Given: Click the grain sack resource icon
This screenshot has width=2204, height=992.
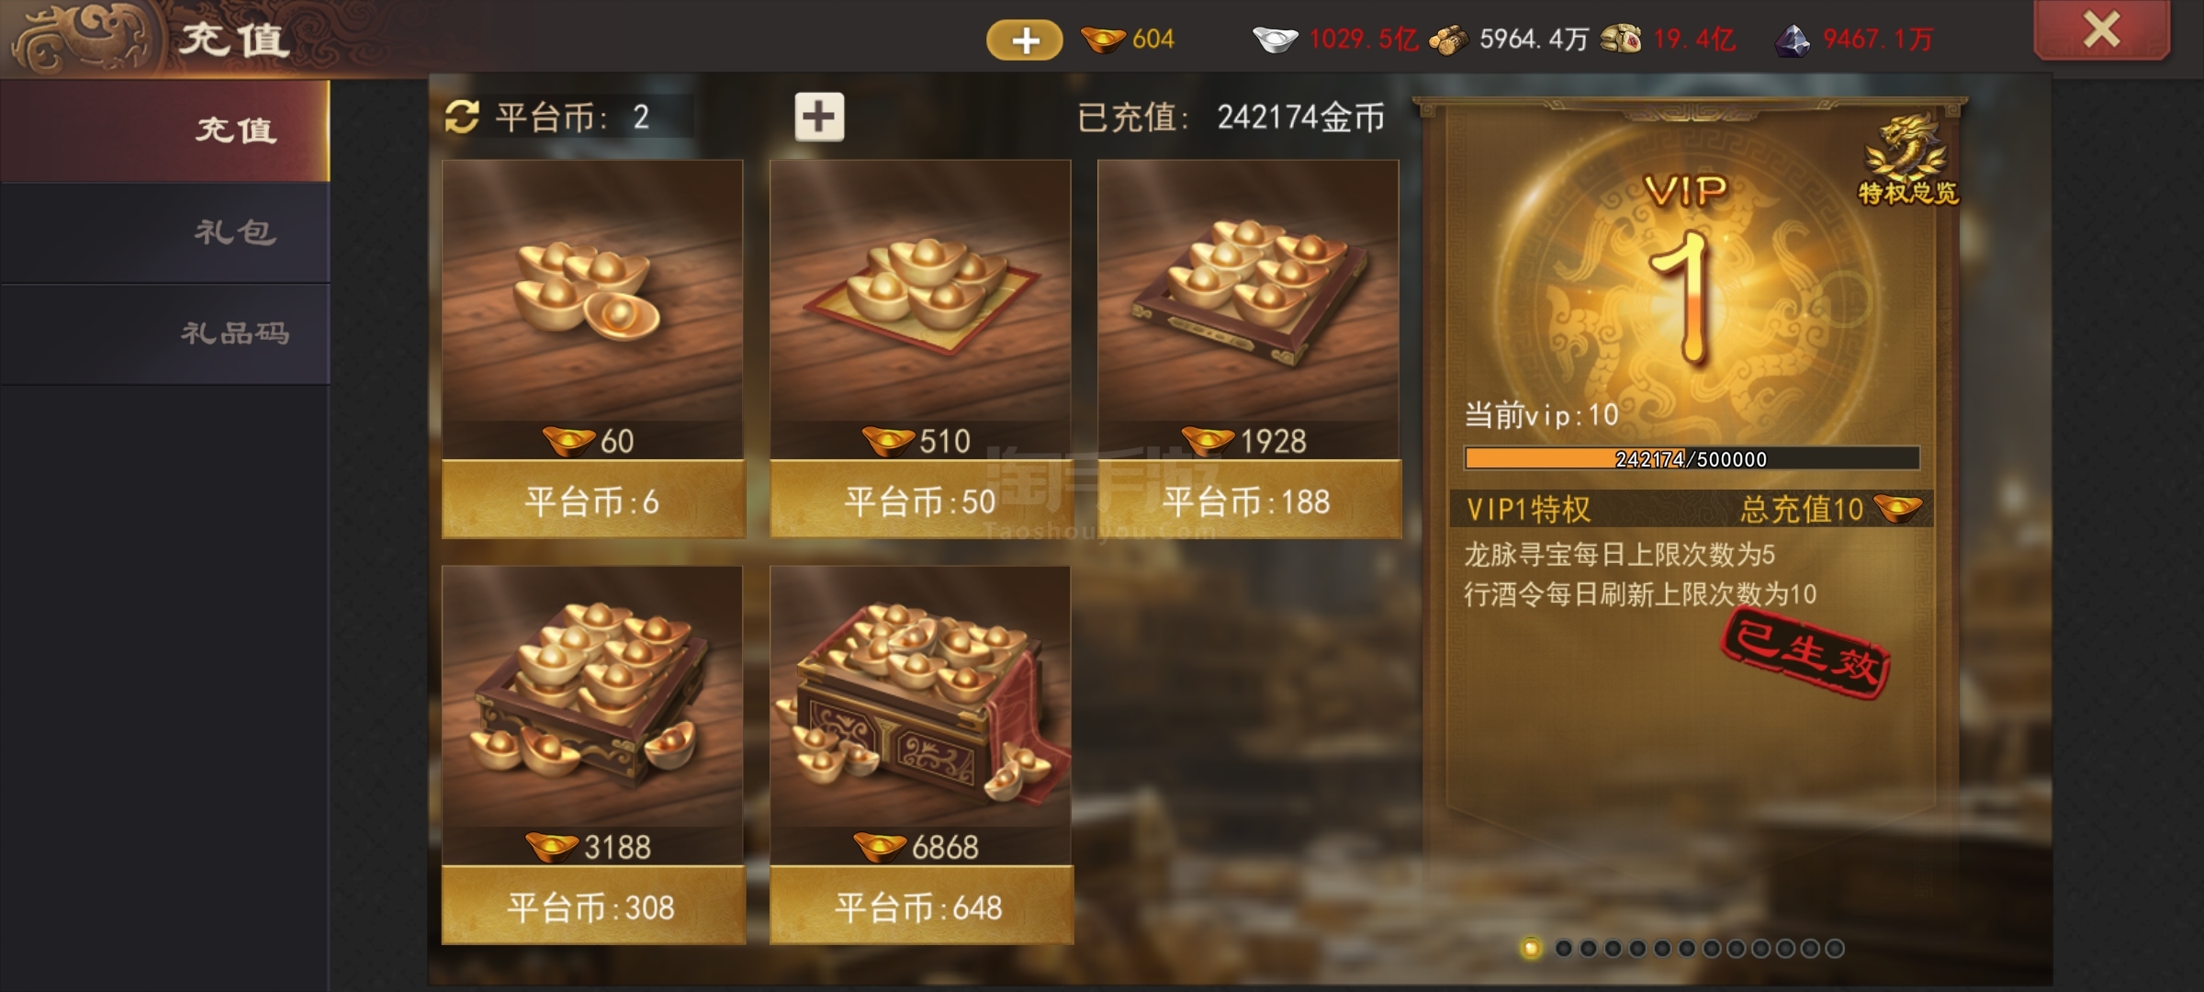Looking at the screenshot, I should coord(1448,40).
